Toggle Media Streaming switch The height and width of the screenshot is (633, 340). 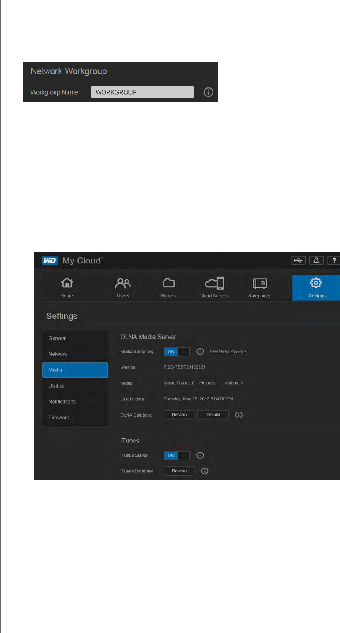coord(177,352)
